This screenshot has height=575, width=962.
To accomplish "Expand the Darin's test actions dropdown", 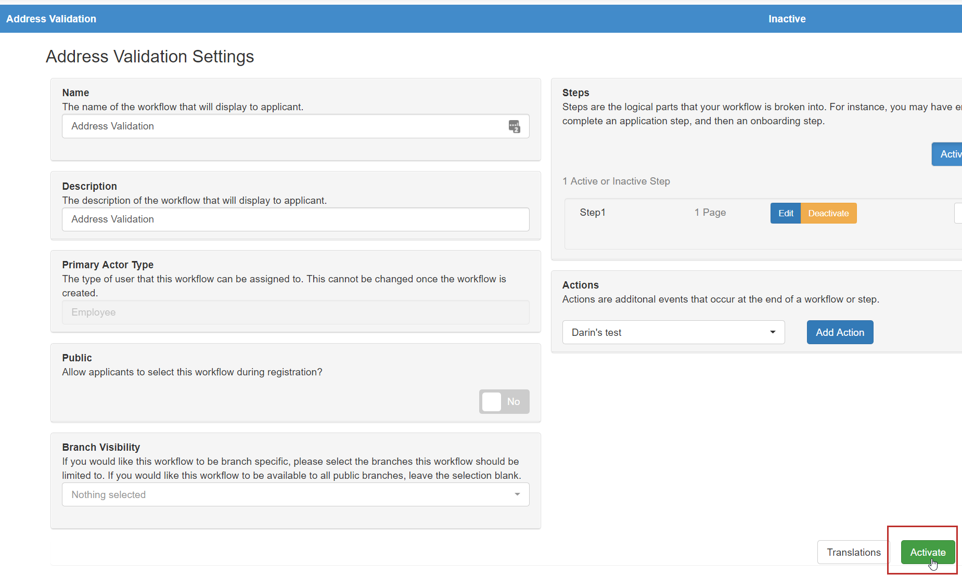I will [x=673, y=332].
